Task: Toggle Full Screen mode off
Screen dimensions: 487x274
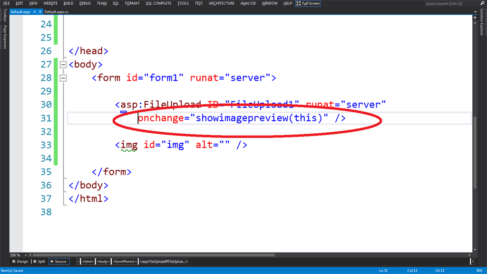Action: pyautogui.click(x=307, y=3)
